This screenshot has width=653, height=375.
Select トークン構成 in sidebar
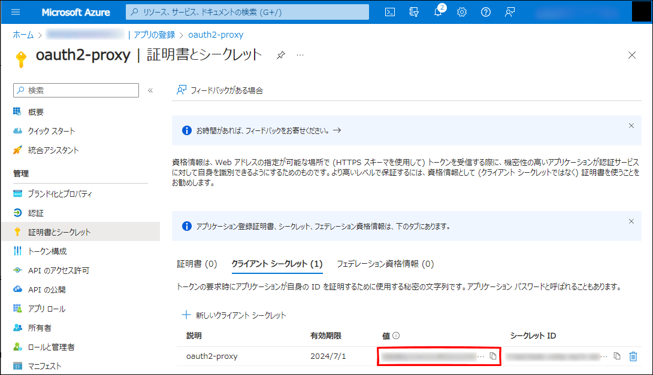coord(47,251)
